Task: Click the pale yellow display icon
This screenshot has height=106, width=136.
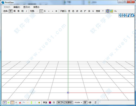Action: [x=28, y=102]
